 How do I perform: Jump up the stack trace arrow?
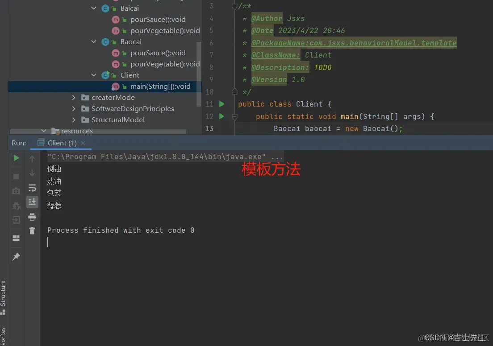tap(32, 159)
